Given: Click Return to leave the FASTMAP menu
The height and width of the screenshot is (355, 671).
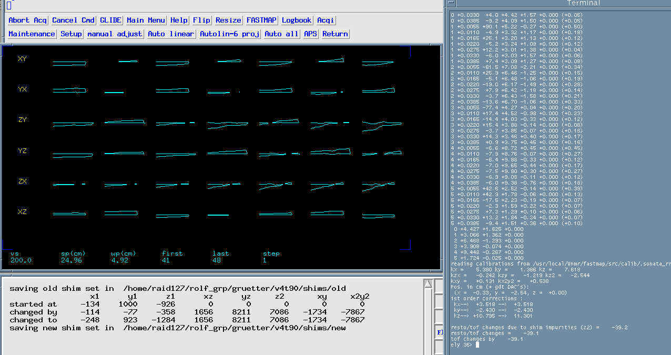Looking at the screenshot, I should tap(335, 34).
